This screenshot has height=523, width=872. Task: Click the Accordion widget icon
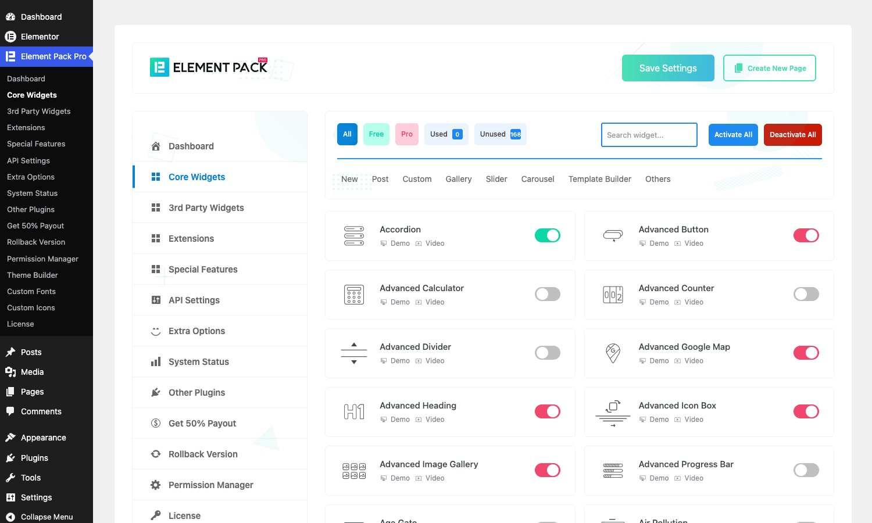point(354,236)
